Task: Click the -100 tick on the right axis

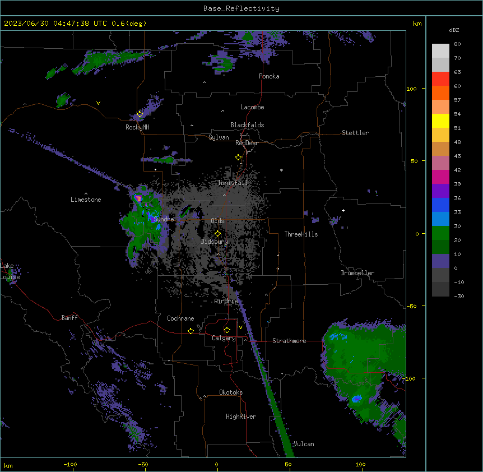Action: (x=410, y=378)
